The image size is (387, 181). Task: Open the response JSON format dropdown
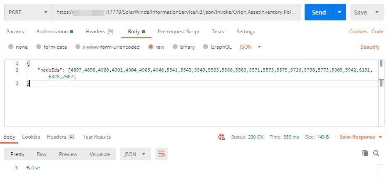[x=136, y=154]
